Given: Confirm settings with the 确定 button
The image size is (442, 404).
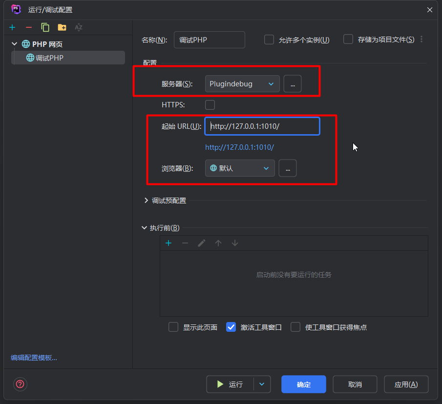Looking at the screenshot, I should click(303, 384).
